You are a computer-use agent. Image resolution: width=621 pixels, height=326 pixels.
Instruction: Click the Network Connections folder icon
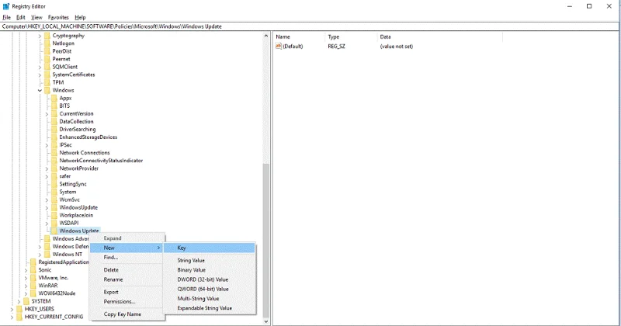pyautogui.click(x=54, y=152)
